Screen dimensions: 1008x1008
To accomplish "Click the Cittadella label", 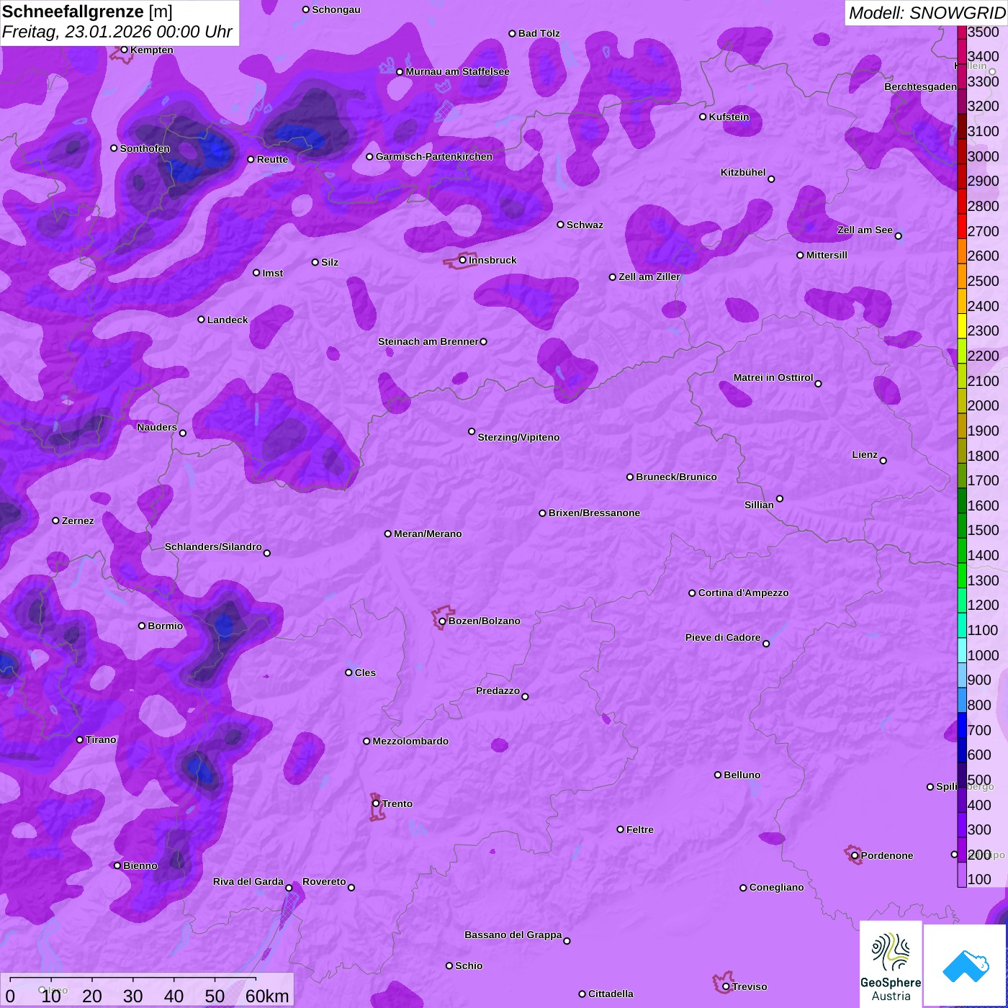I will (611, 994).
